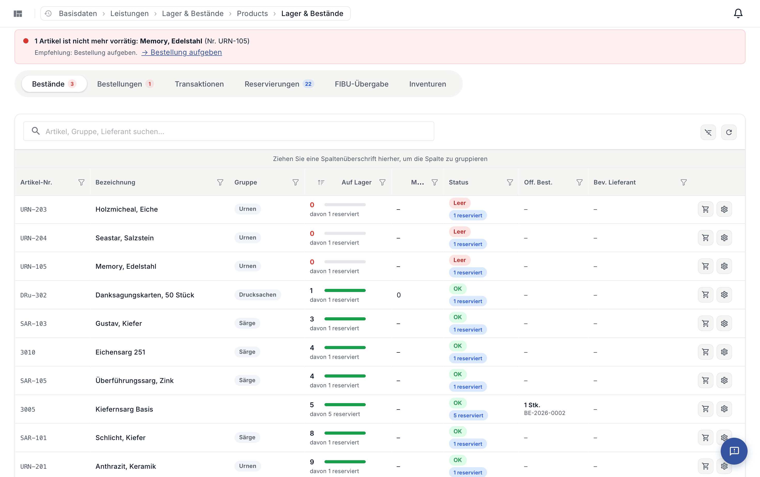
Task: Open settings gear for Gustav, Kiefer
Action: coord(724,323)
